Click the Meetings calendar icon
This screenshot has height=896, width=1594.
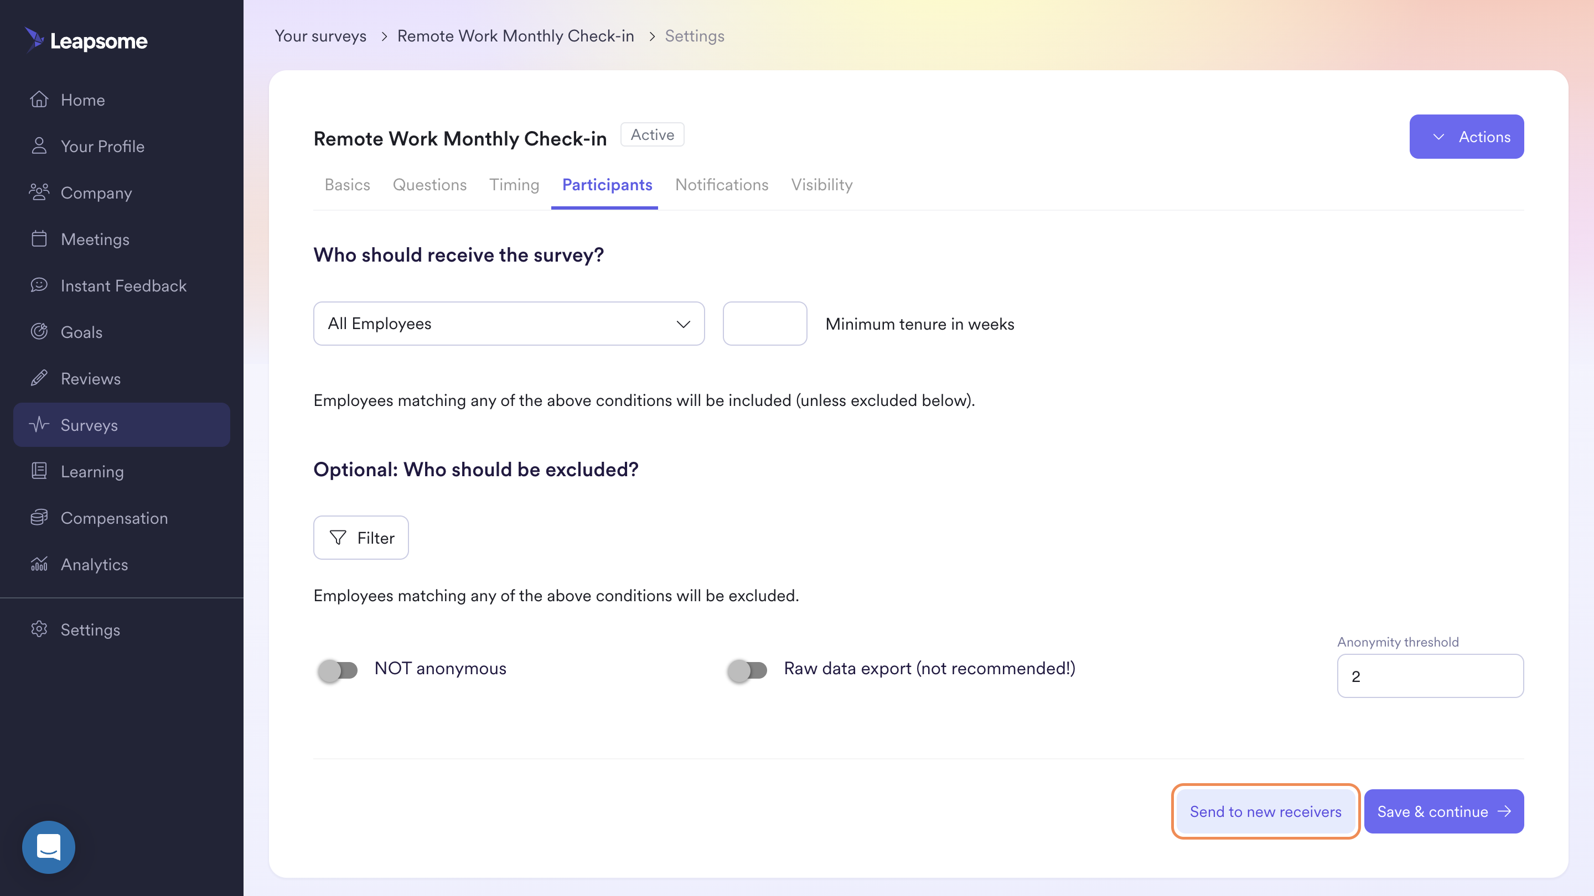click(39, 239)
